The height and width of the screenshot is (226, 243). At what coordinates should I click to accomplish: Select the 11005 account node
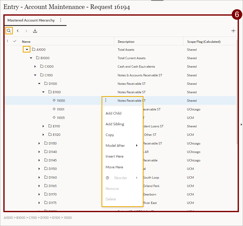coord(61,118)
